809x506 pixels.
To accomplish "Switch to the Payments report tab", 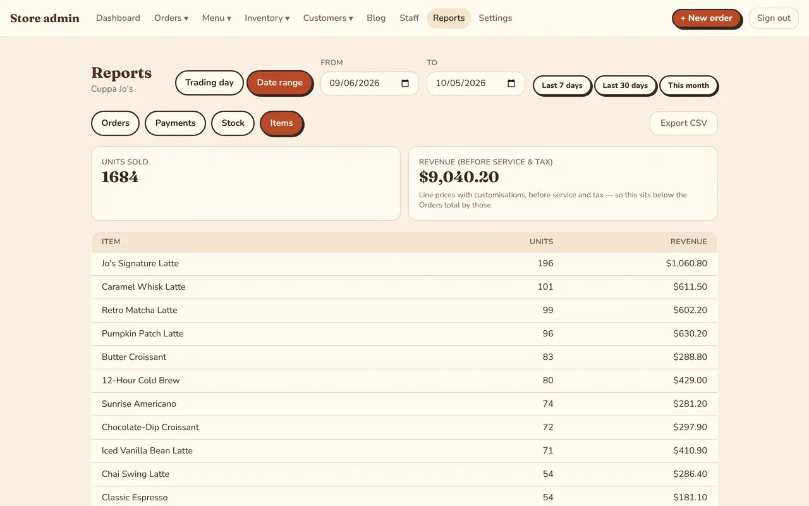I will (175, 123).
